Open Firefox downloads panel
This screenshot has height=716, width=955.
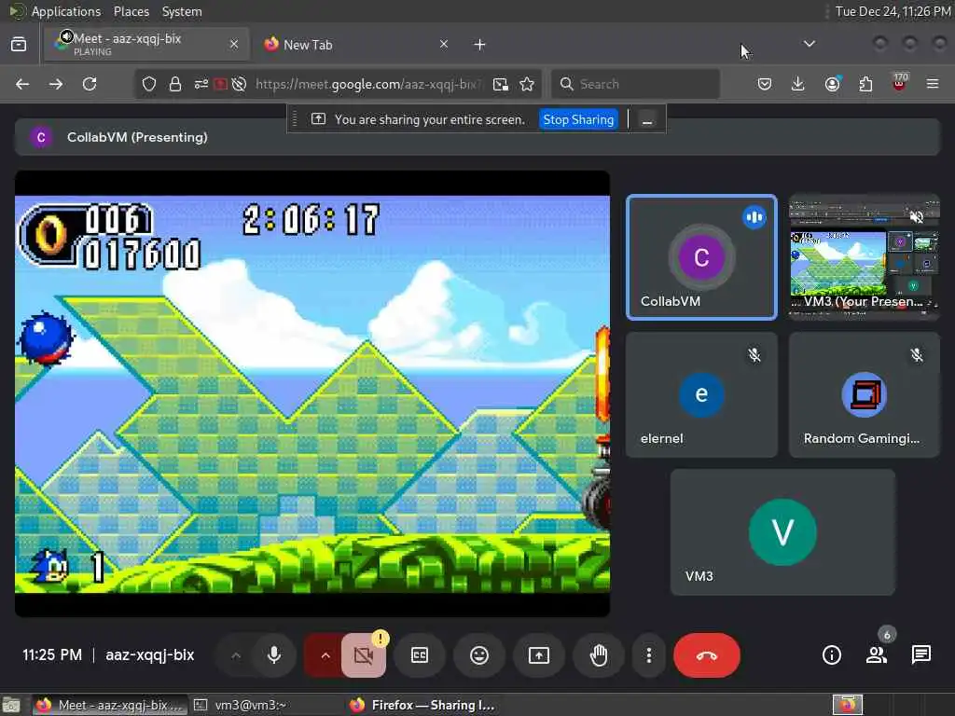(798, 84)
